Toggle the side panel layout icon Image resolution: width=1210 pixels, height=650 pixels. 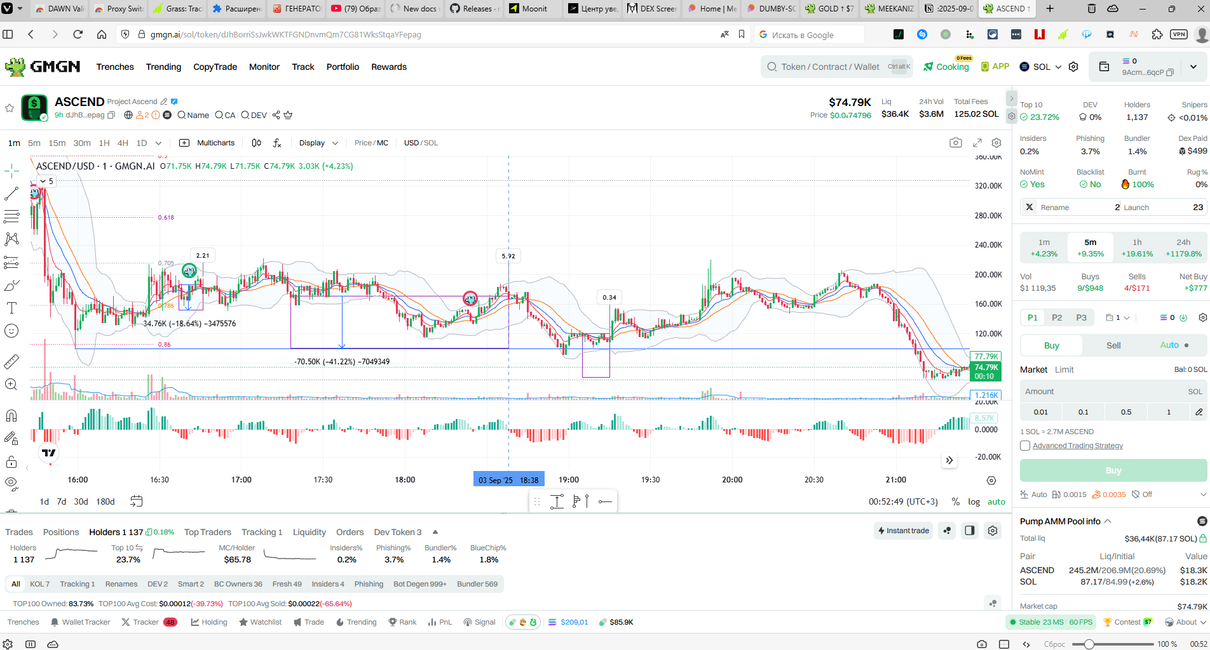(969, 531)
